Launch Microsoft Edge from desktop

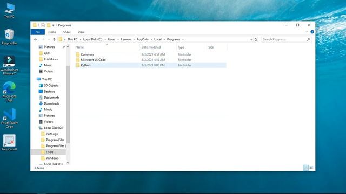(9, 92)
